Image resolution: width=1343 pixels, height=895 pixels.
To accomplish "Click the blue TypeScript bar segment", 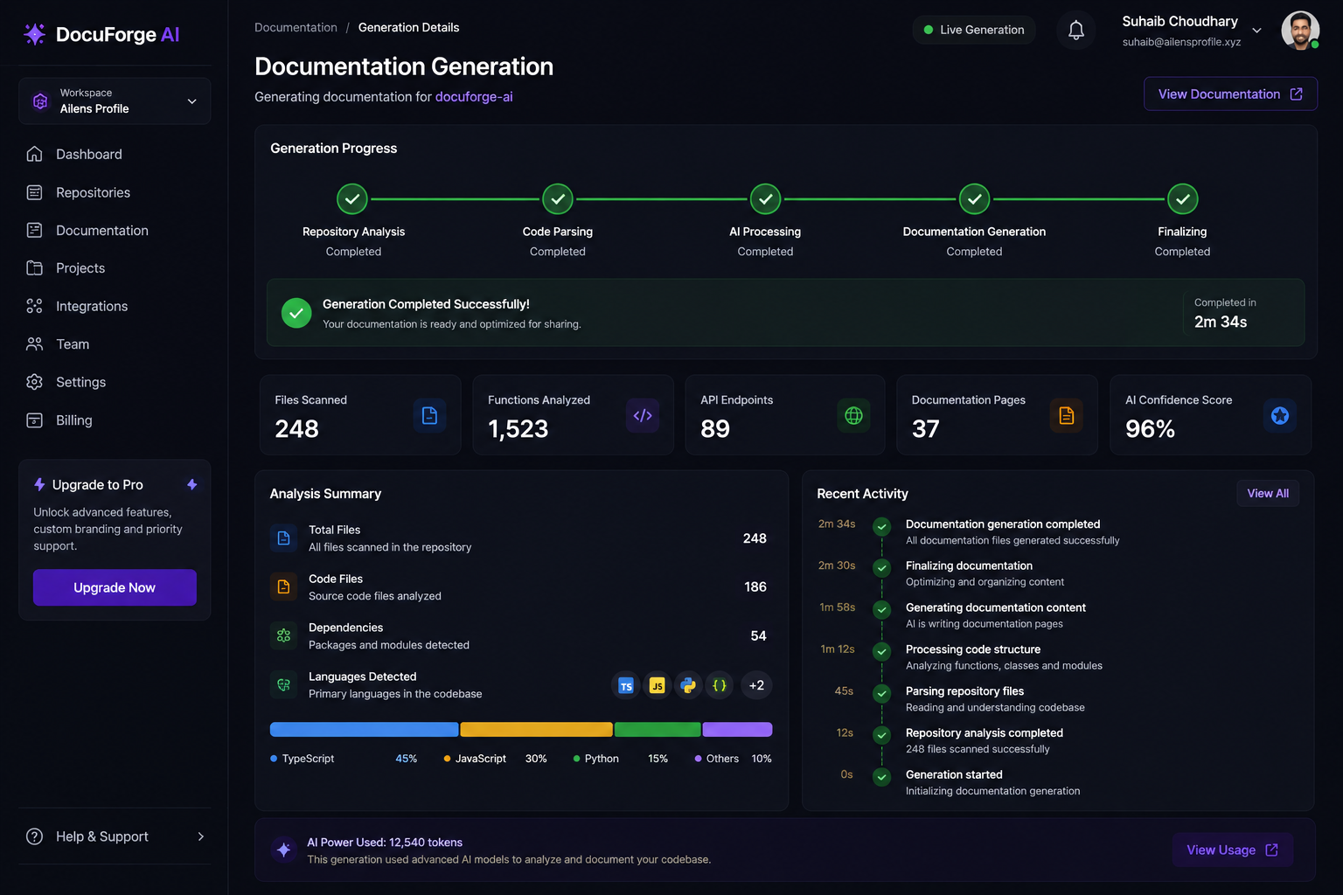I will [364, 729].
